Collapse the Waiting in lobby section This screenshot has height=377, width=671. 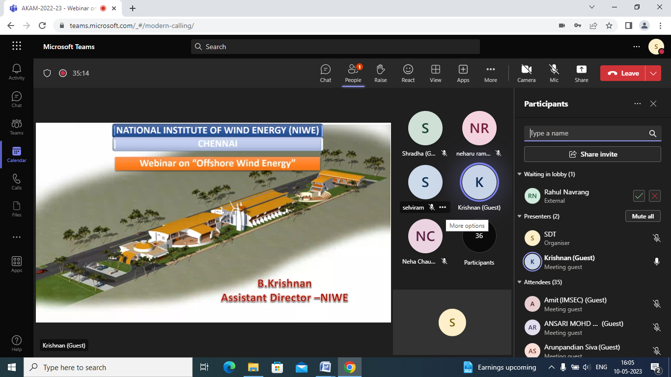pos(519,174)
